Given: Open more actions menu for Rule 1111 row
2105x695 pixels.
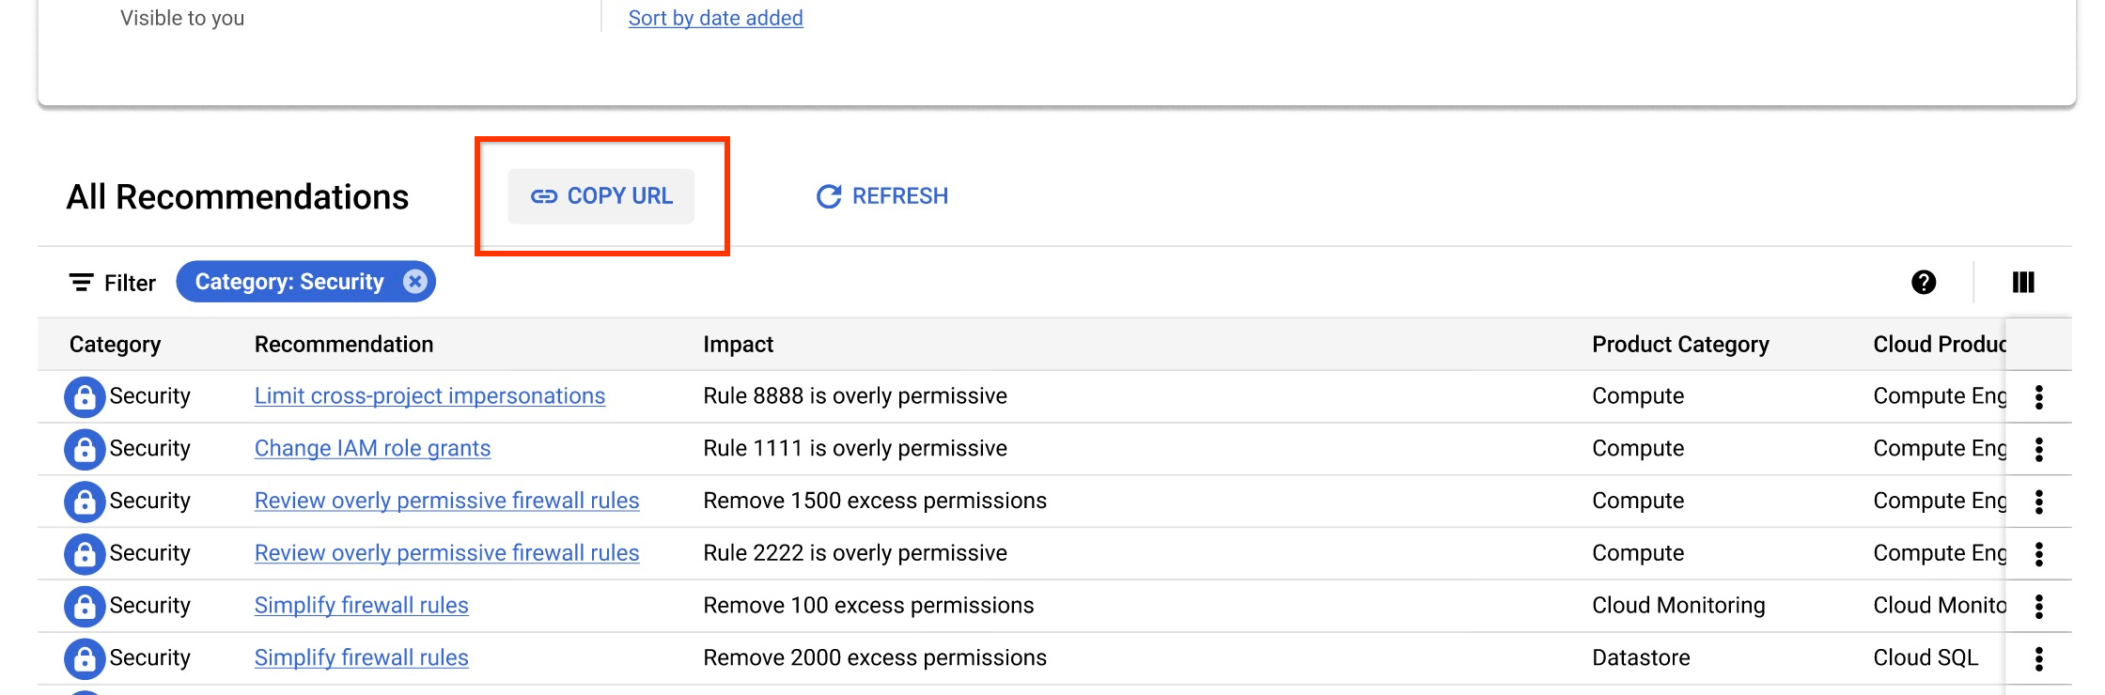Looking at the screenshot, I should click(x=2039, y=450).
